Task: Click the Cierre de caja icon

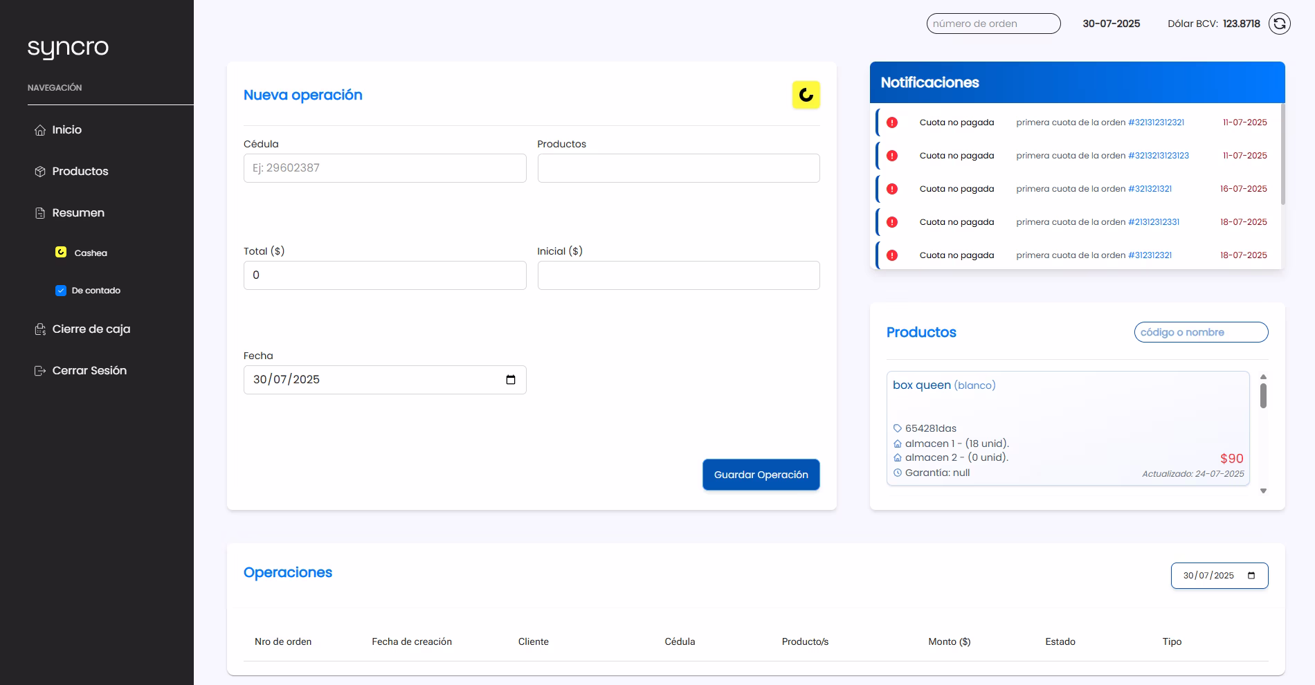Action: click(40, 329)
